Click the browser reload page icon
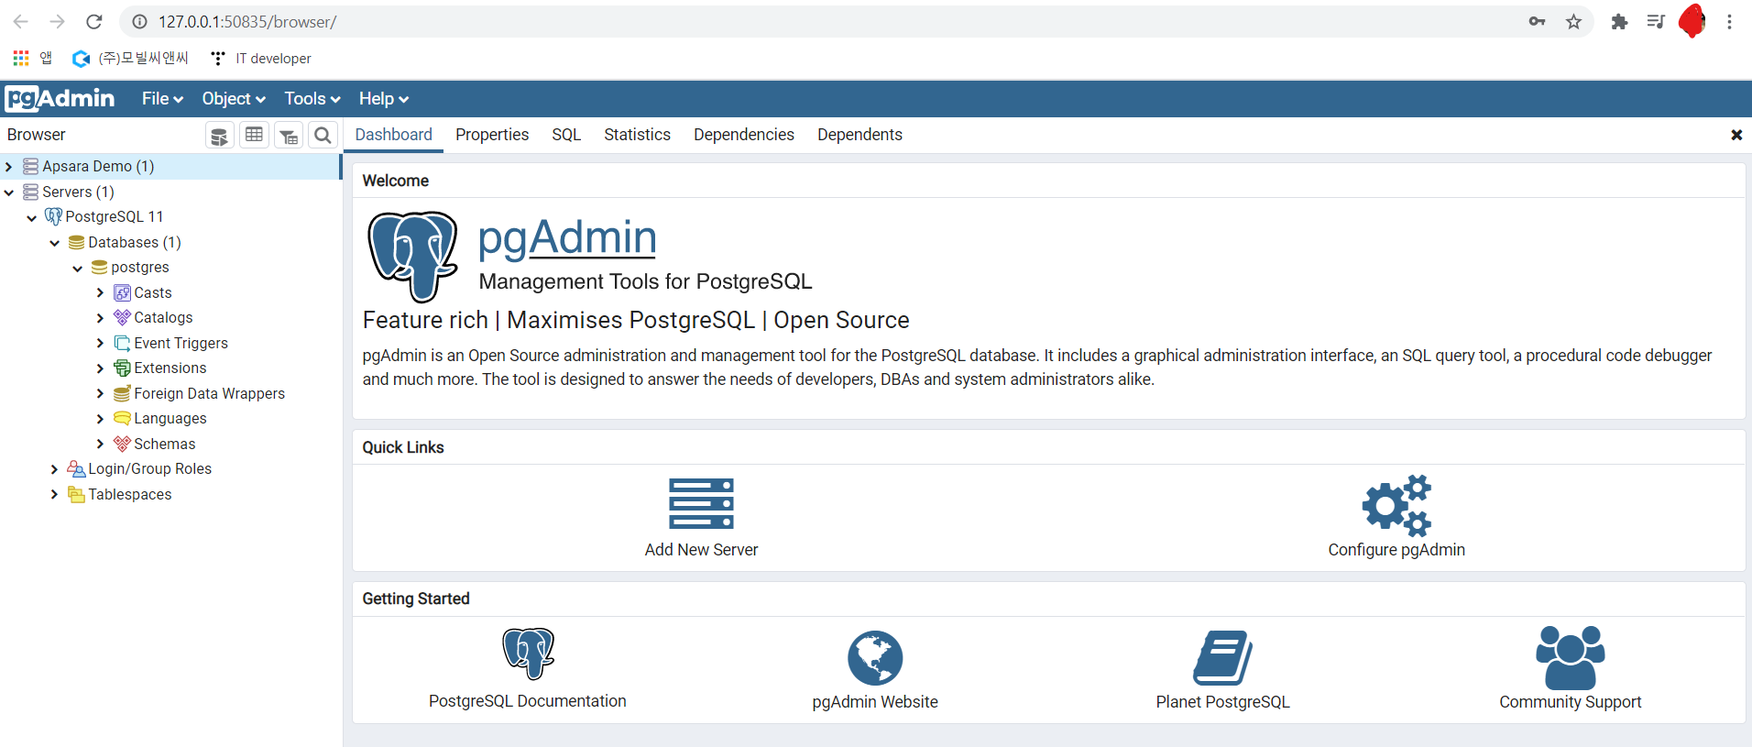1752x747 pixels. (93, 21)
